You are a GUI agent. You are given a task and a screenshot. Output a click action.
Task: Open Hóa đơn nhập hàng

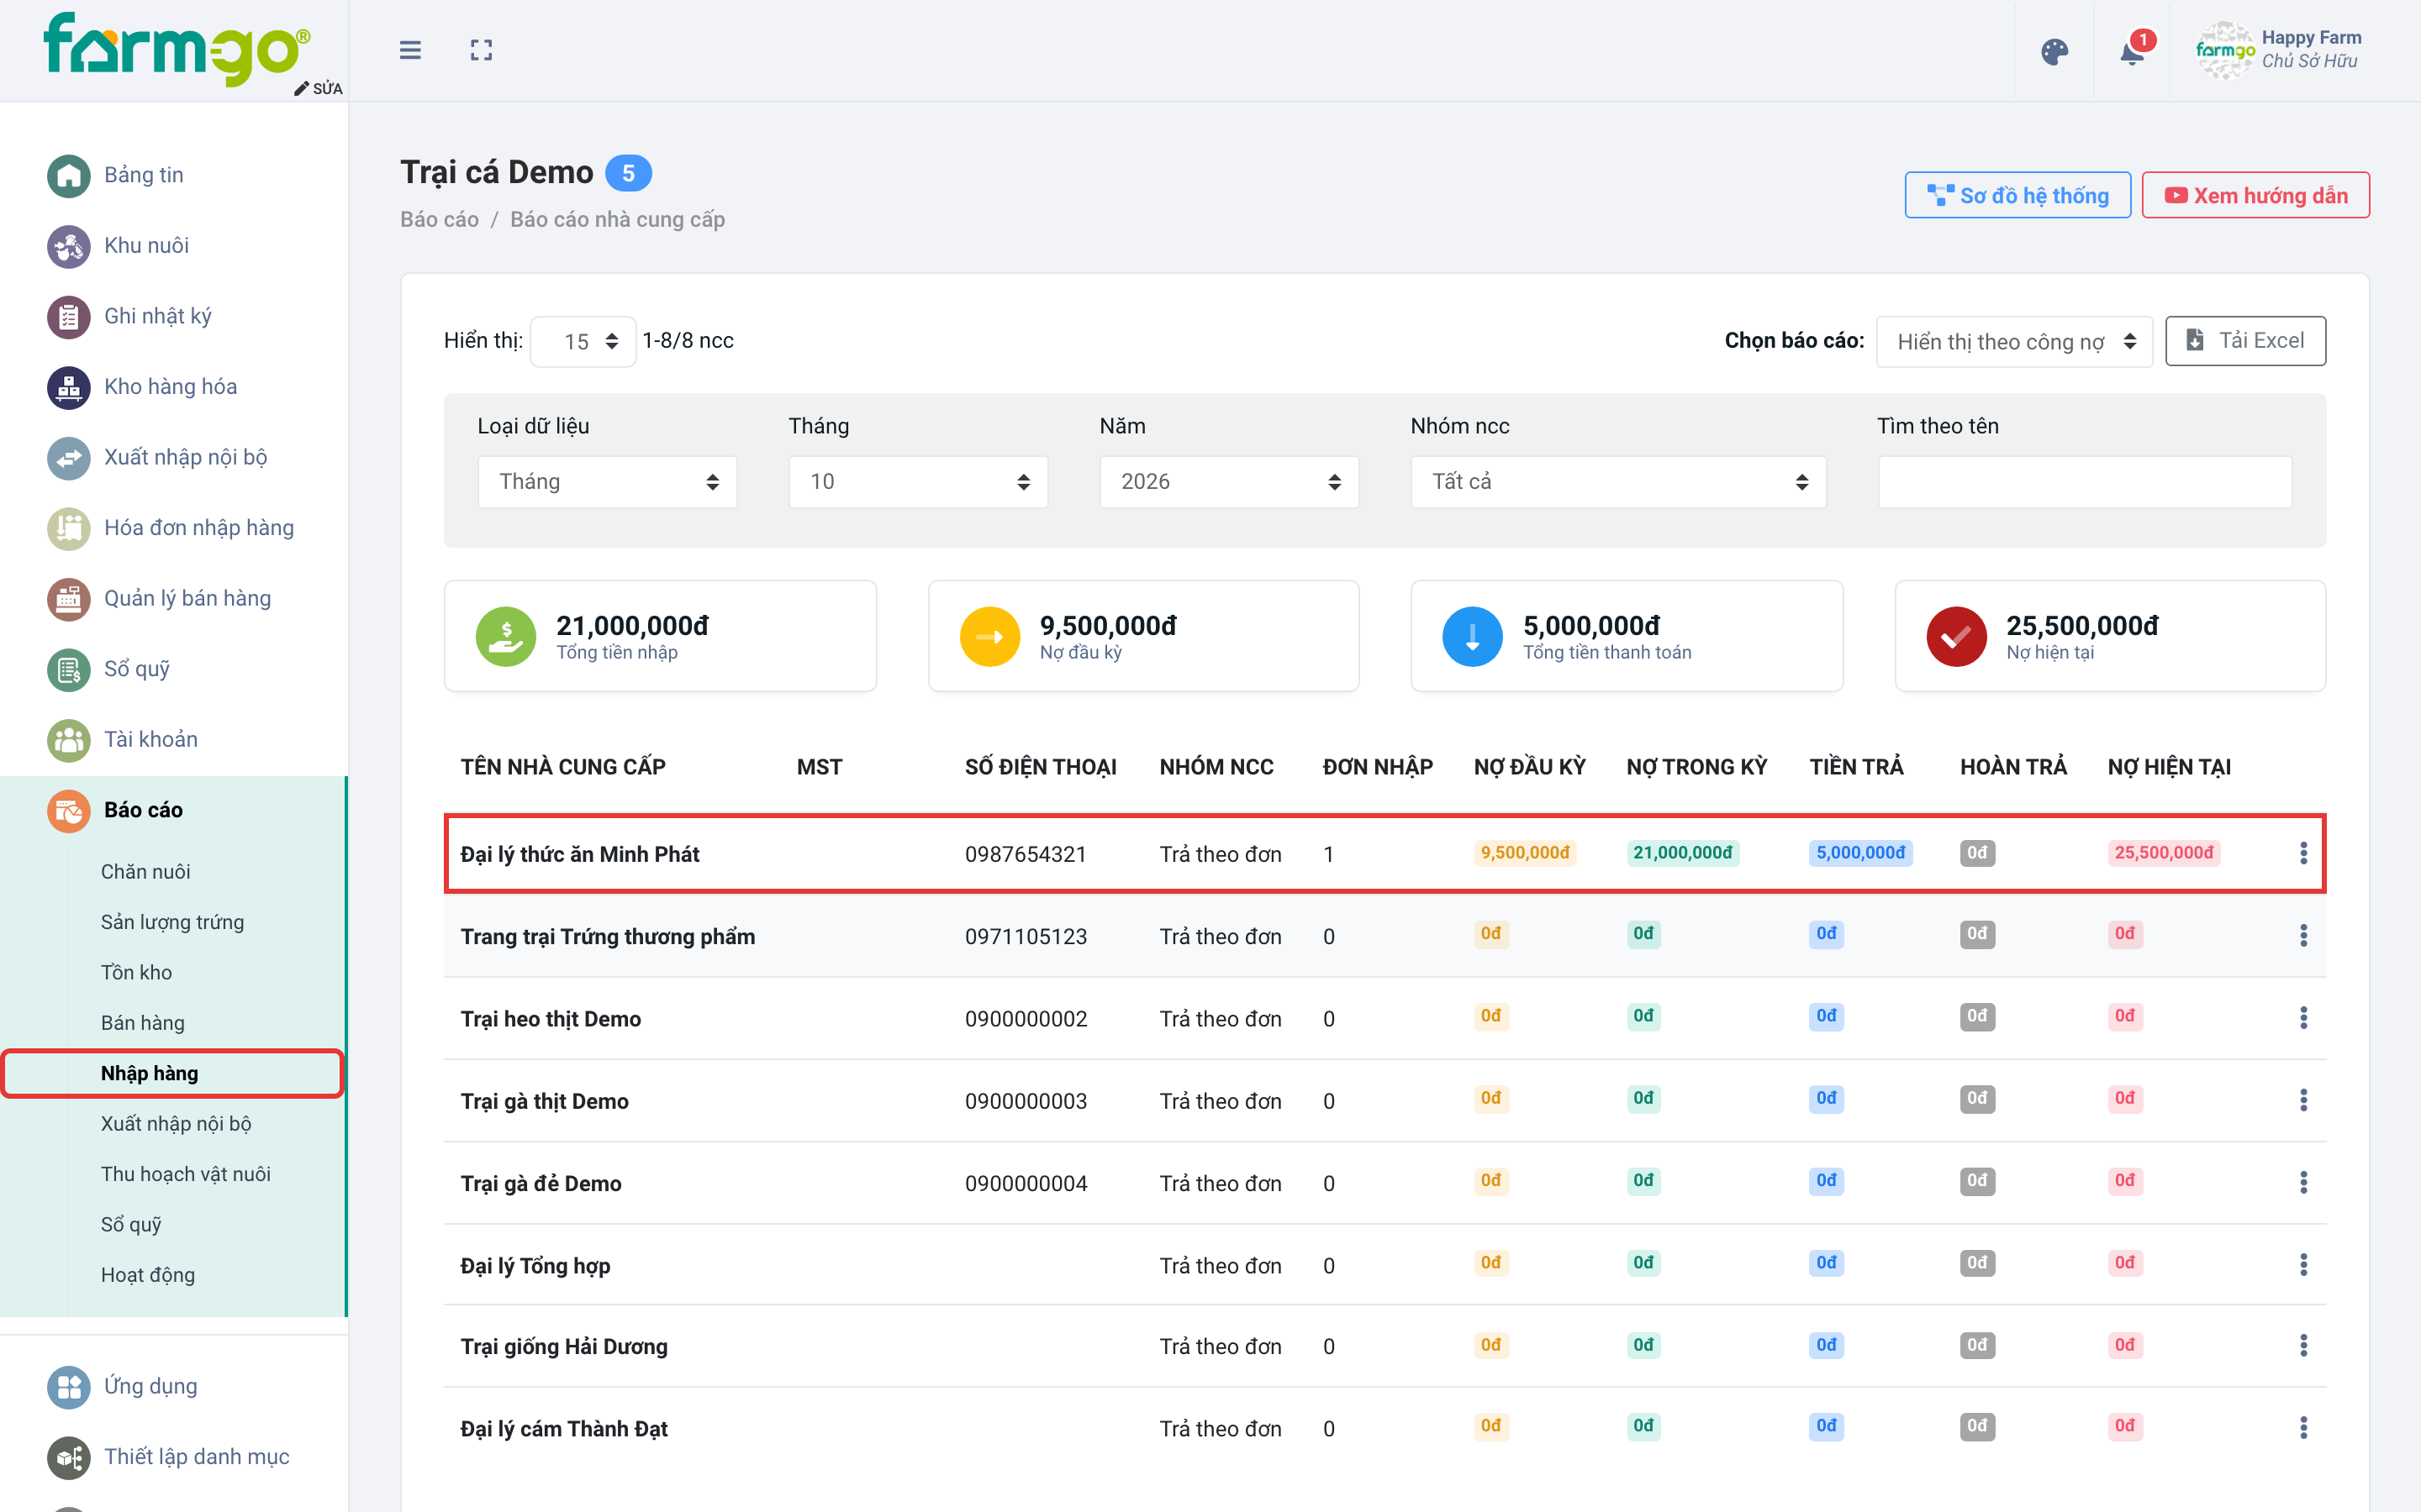click(x=171, y=528)
